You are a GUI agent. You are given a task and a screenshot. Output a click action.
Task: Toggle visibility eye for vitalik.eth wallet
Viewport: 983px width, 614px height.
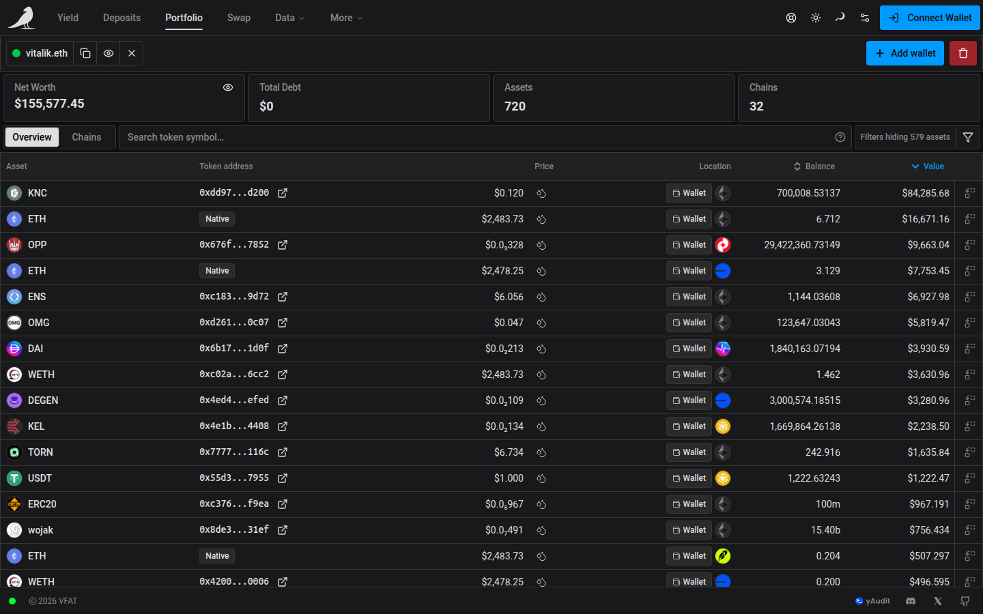click(x=109, y=53)
